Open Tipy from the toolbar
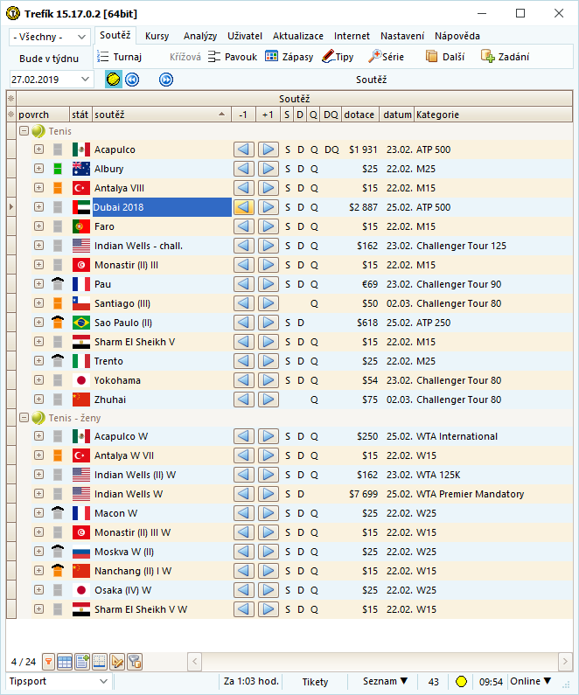 338,57
